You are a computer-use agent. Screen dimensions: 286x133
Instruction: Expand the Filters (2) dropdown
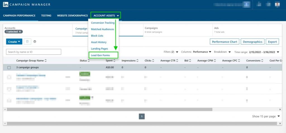(171, 52)
